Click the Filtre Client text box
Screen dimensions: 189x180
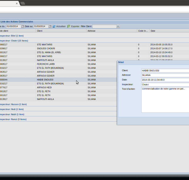[104, 26]
